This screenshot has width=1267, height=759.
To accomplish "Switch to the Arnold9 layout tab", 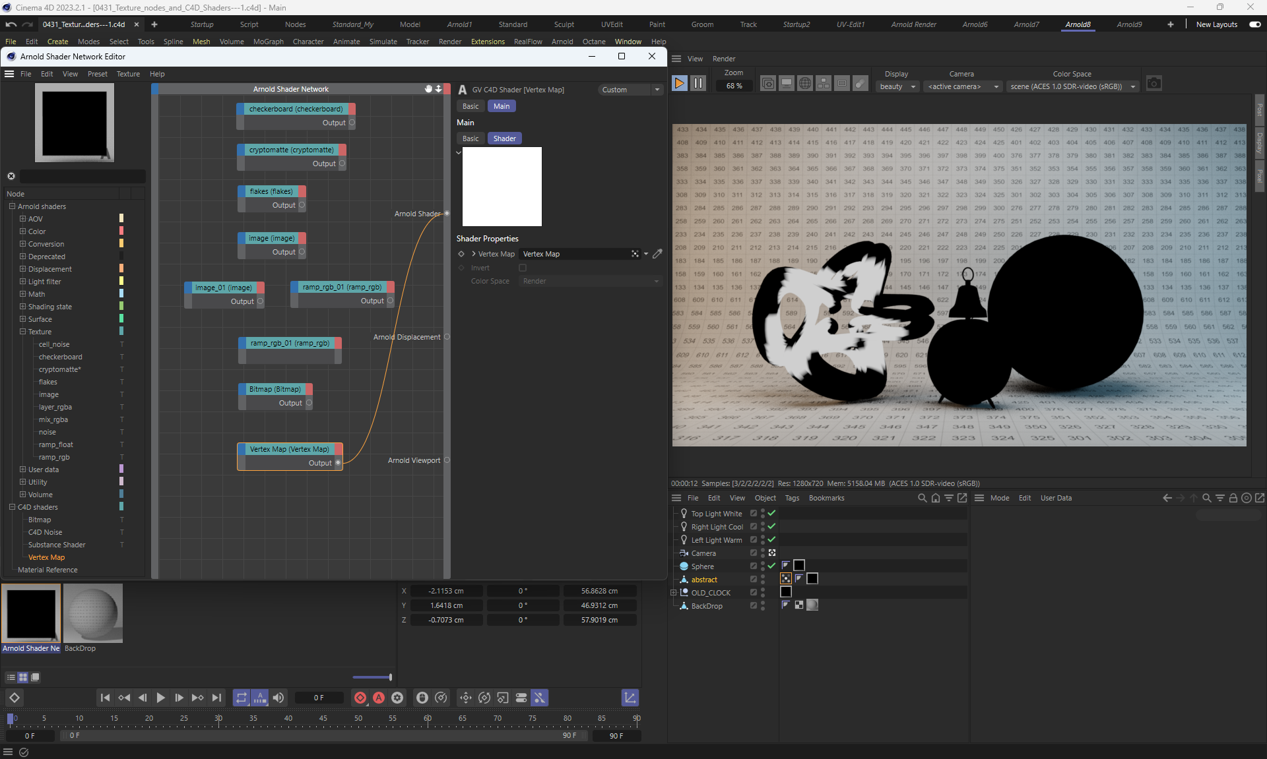I will [x=1128, y=24].
